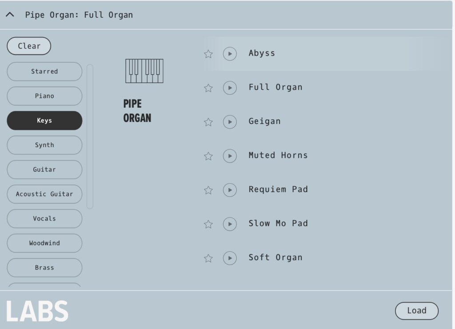Play the Slow Mo Pad preview

pyautogui.click(x=230, y=224)
